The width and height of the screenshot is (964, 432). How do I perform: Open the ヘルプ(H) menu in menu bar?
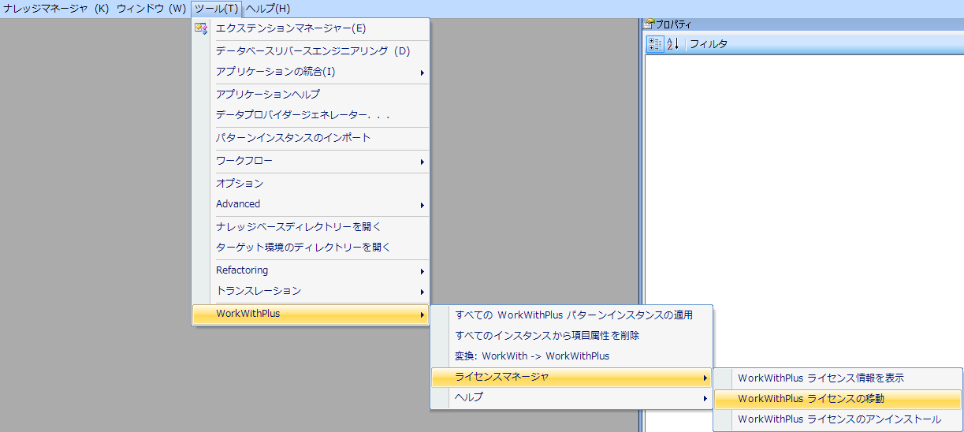268,9
